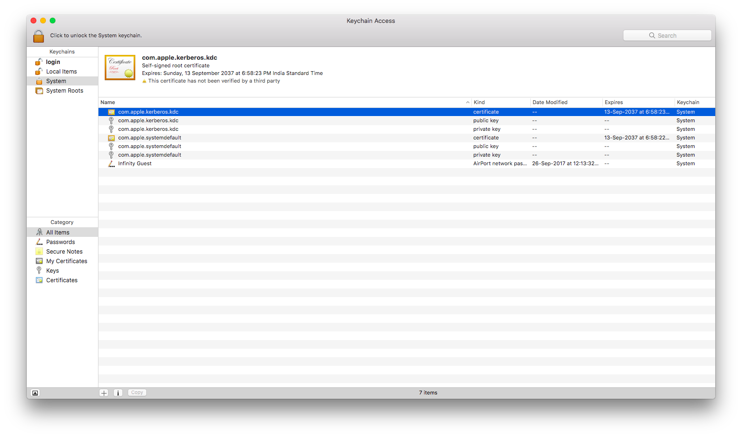This screenshot has width=742, height=437.
Task: Click the certificate icon in the kerberos.kdc certificate row
Action: coord(111,112)
